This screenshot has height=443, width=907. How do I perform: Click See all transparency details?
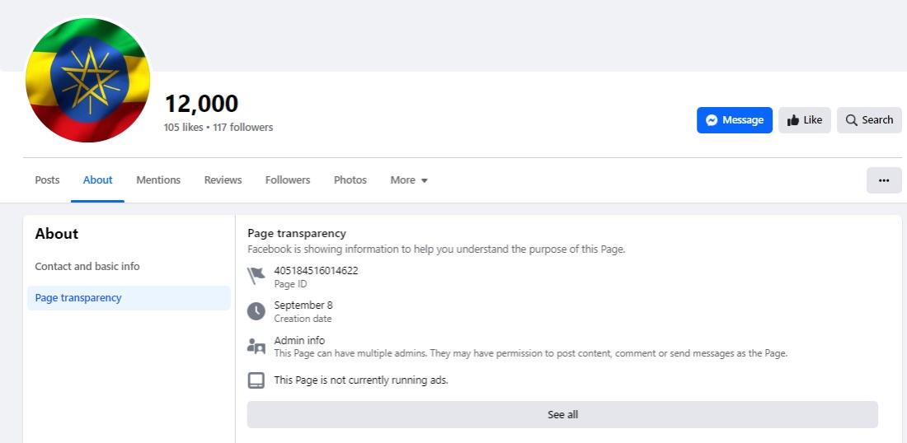point(562,415)
